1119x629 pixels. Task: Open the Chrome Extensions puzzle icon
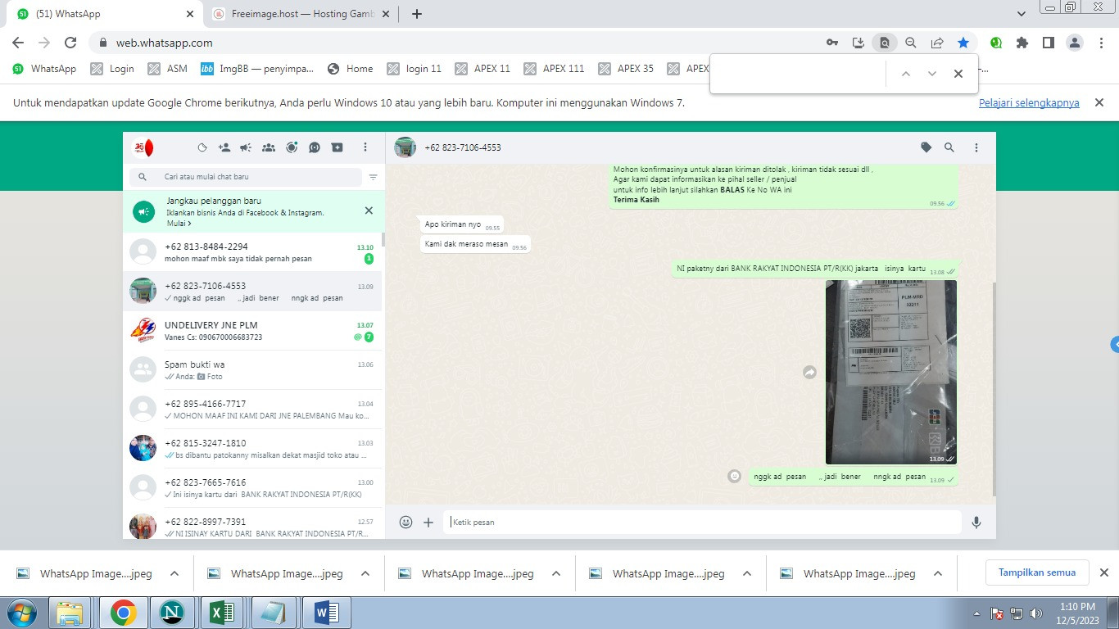[1022, 43]
